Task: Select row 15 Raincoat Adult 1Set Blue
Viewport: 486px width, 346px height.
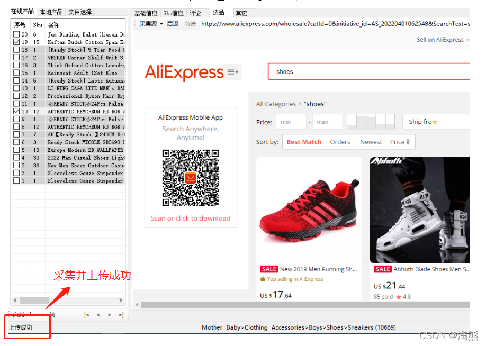Action: tap(69, 73)
